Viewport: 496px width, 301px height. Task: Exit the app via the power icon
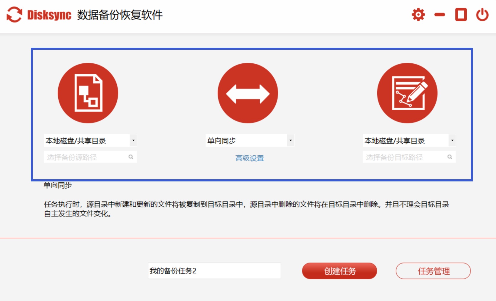(x=482, y=15)
